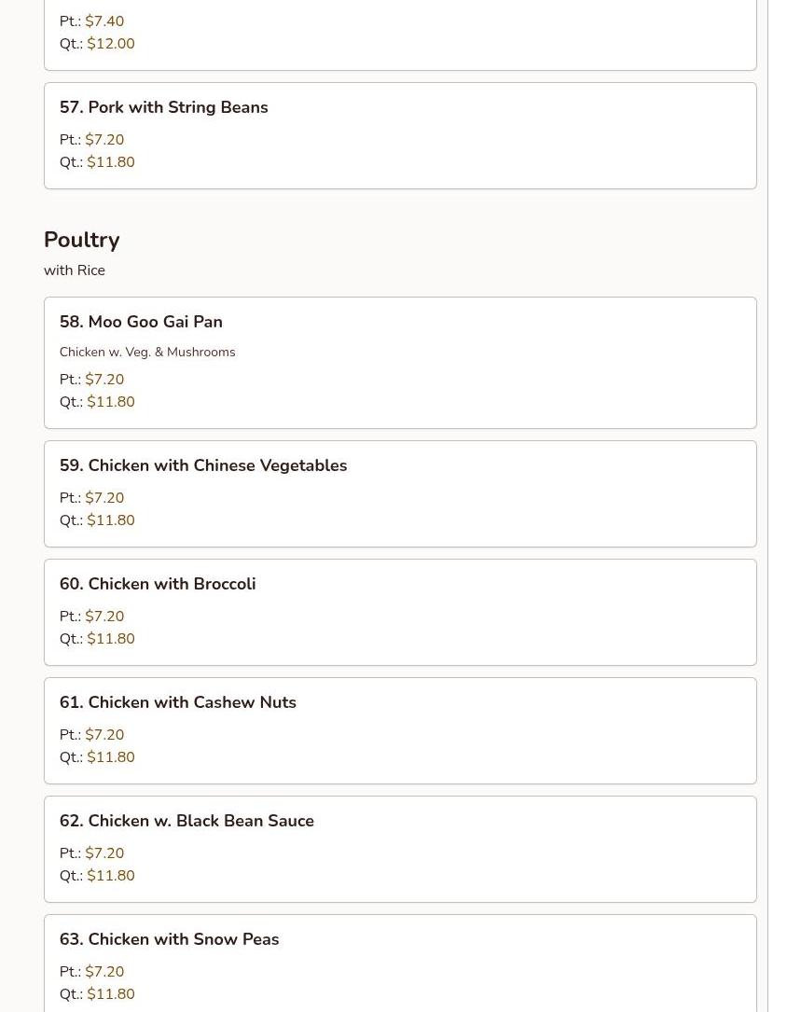Click the Poultry section heading
This screenshot has height=1012, width=787.
pyautogui.click(x=82, y=240)
